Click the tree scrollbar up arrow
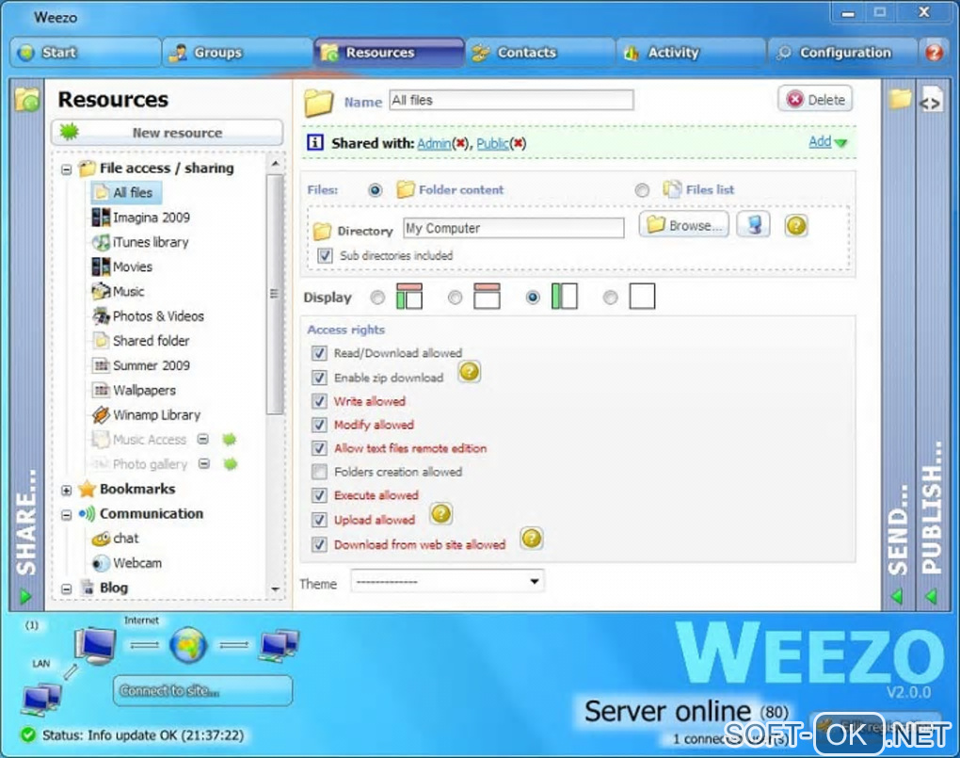Viewport: 960px width, 758px height. [276, 164]
